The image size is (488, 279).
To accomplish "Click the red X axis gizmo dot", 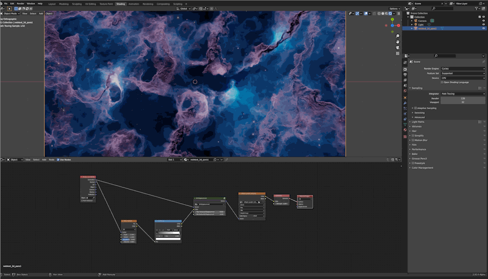I will (x=398, y=26).
